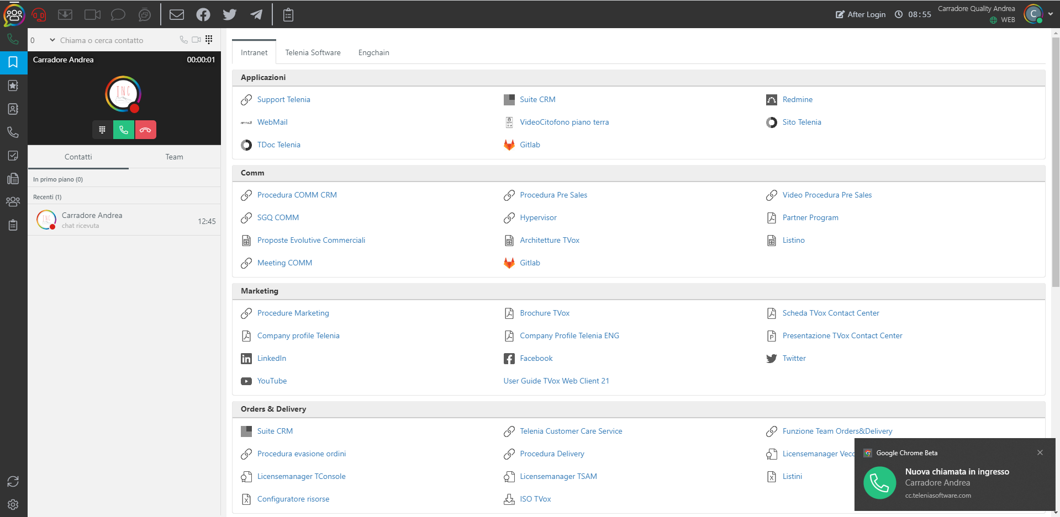Screen dimensions: 1060x517
Task: Select the Engchain tab
Action: pos(374,52)
